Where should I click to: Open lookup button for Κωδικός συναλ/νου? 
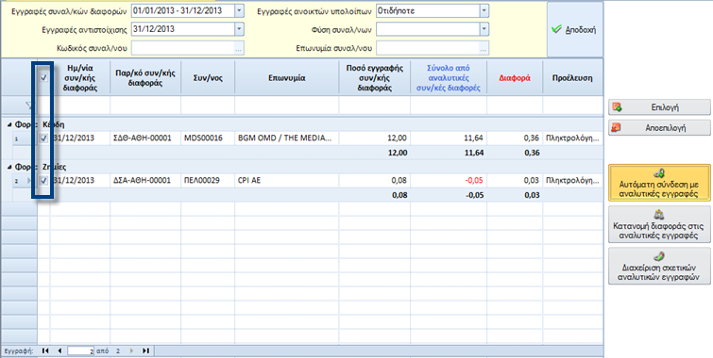[x=239, y=48]
